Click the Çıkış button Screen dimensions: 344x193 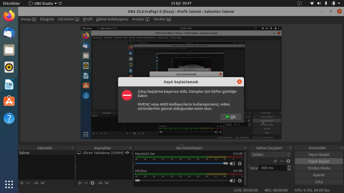click(319, 182)
